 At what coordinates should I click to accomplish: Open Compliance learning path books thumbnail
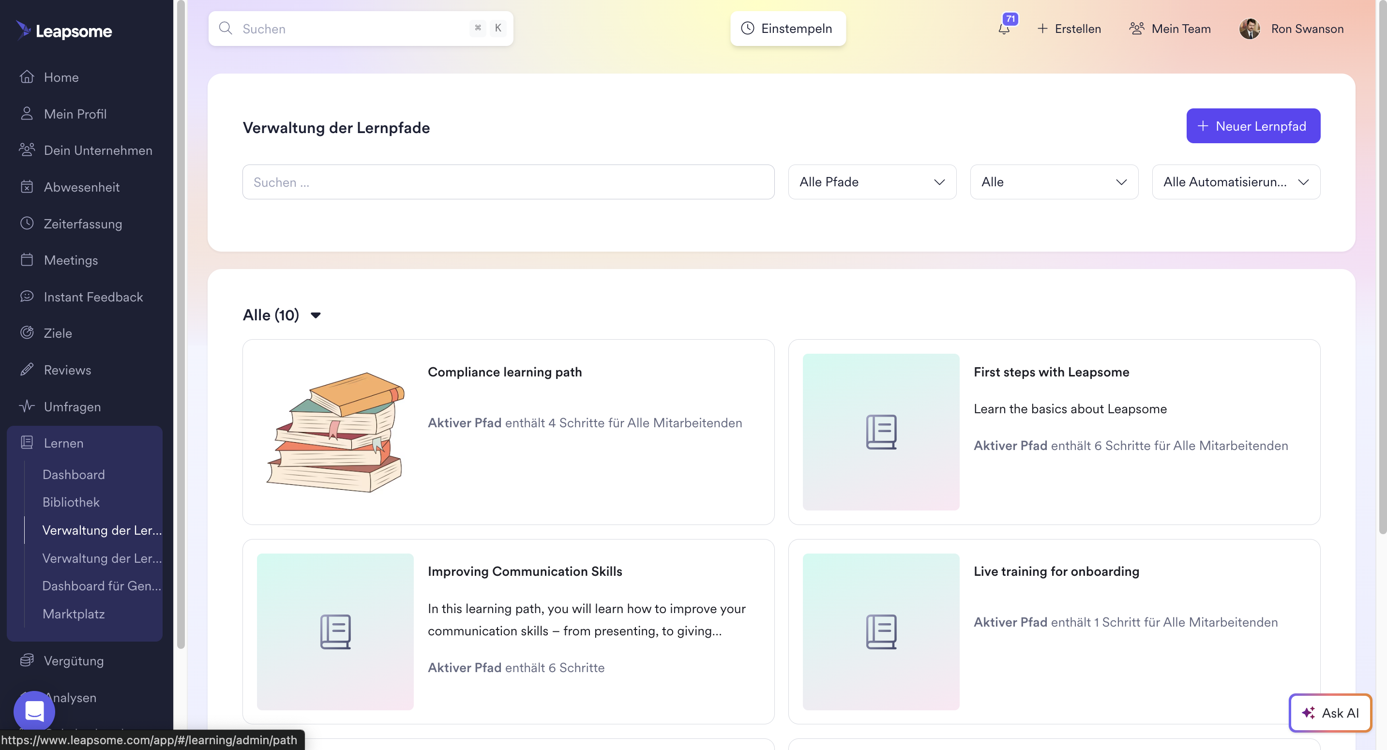pyautogui.click(x=335, y=432)
